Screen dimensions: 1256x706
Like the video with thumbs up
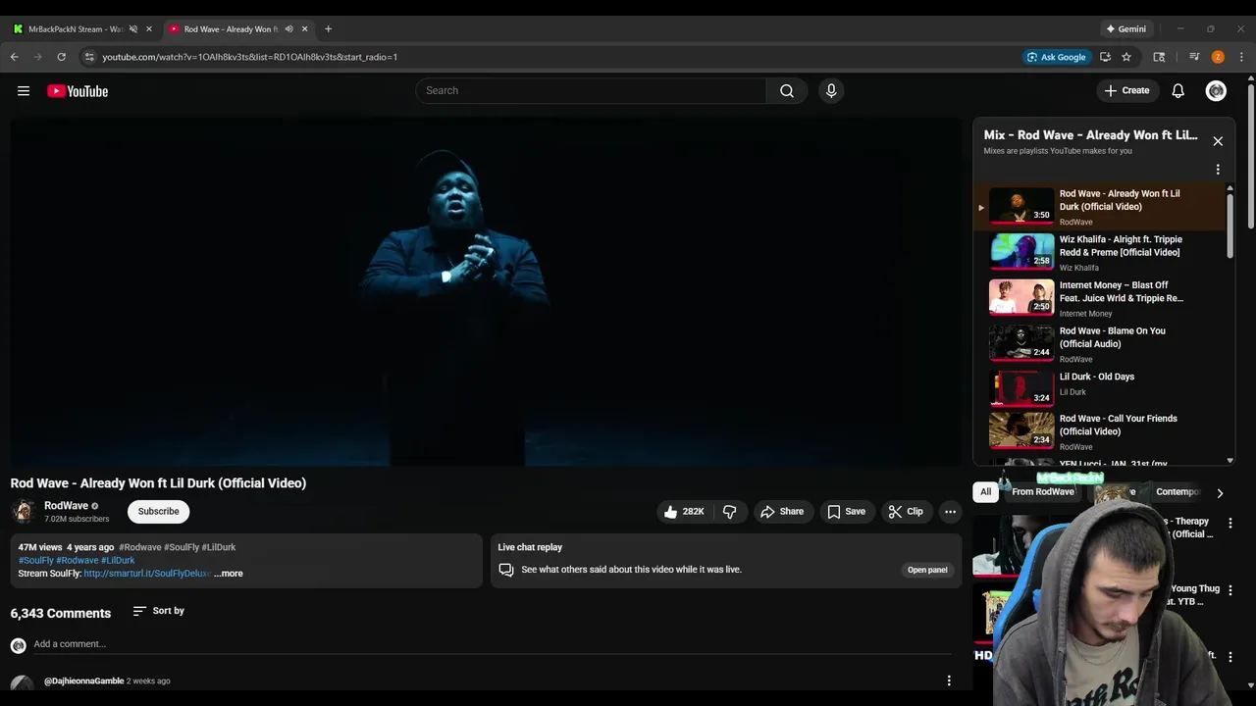coord(684,512)
